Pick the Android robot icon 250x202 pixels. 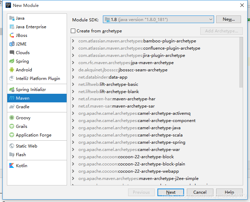(x=12, y=70)
